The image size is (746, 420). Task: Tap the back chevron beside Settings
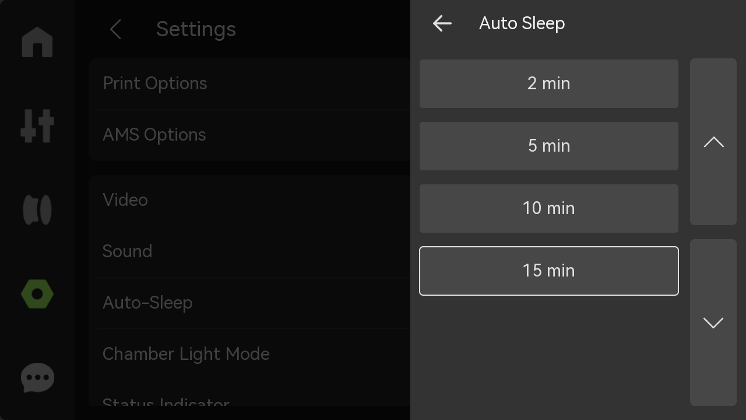click(115, 29)
